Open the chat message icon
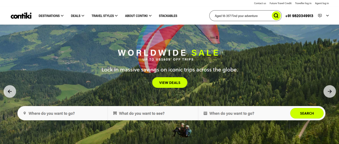This screenshot has height=144, width=339. (320, 16)
